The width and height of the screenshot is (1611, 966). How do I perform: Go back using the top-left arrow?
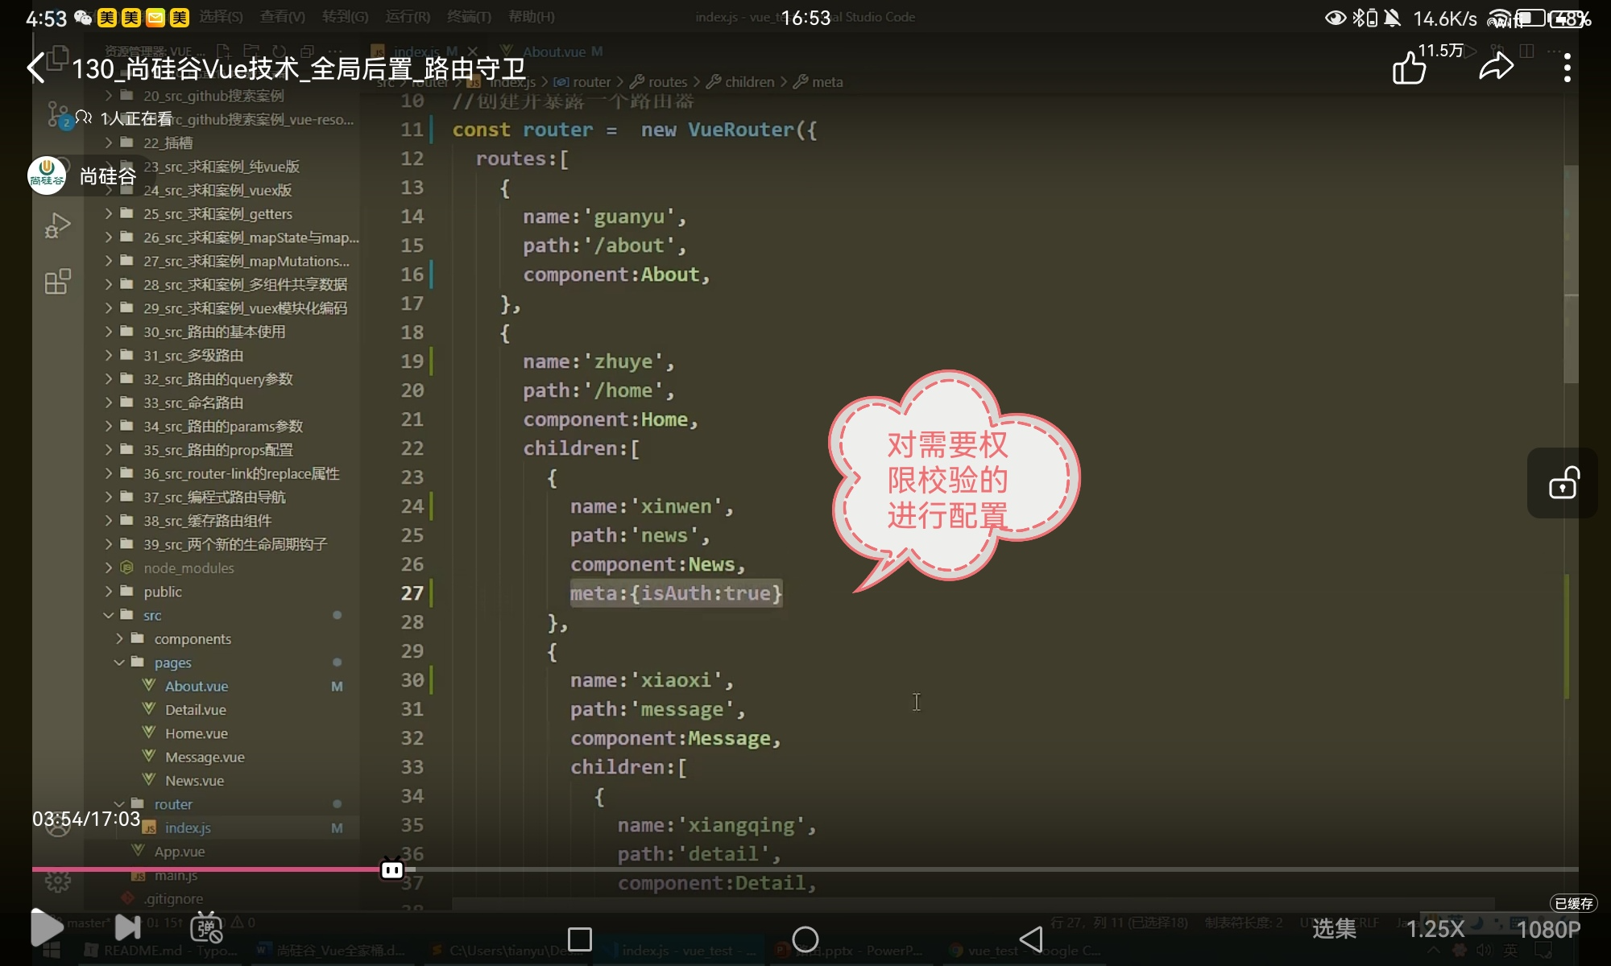[36, 68]
